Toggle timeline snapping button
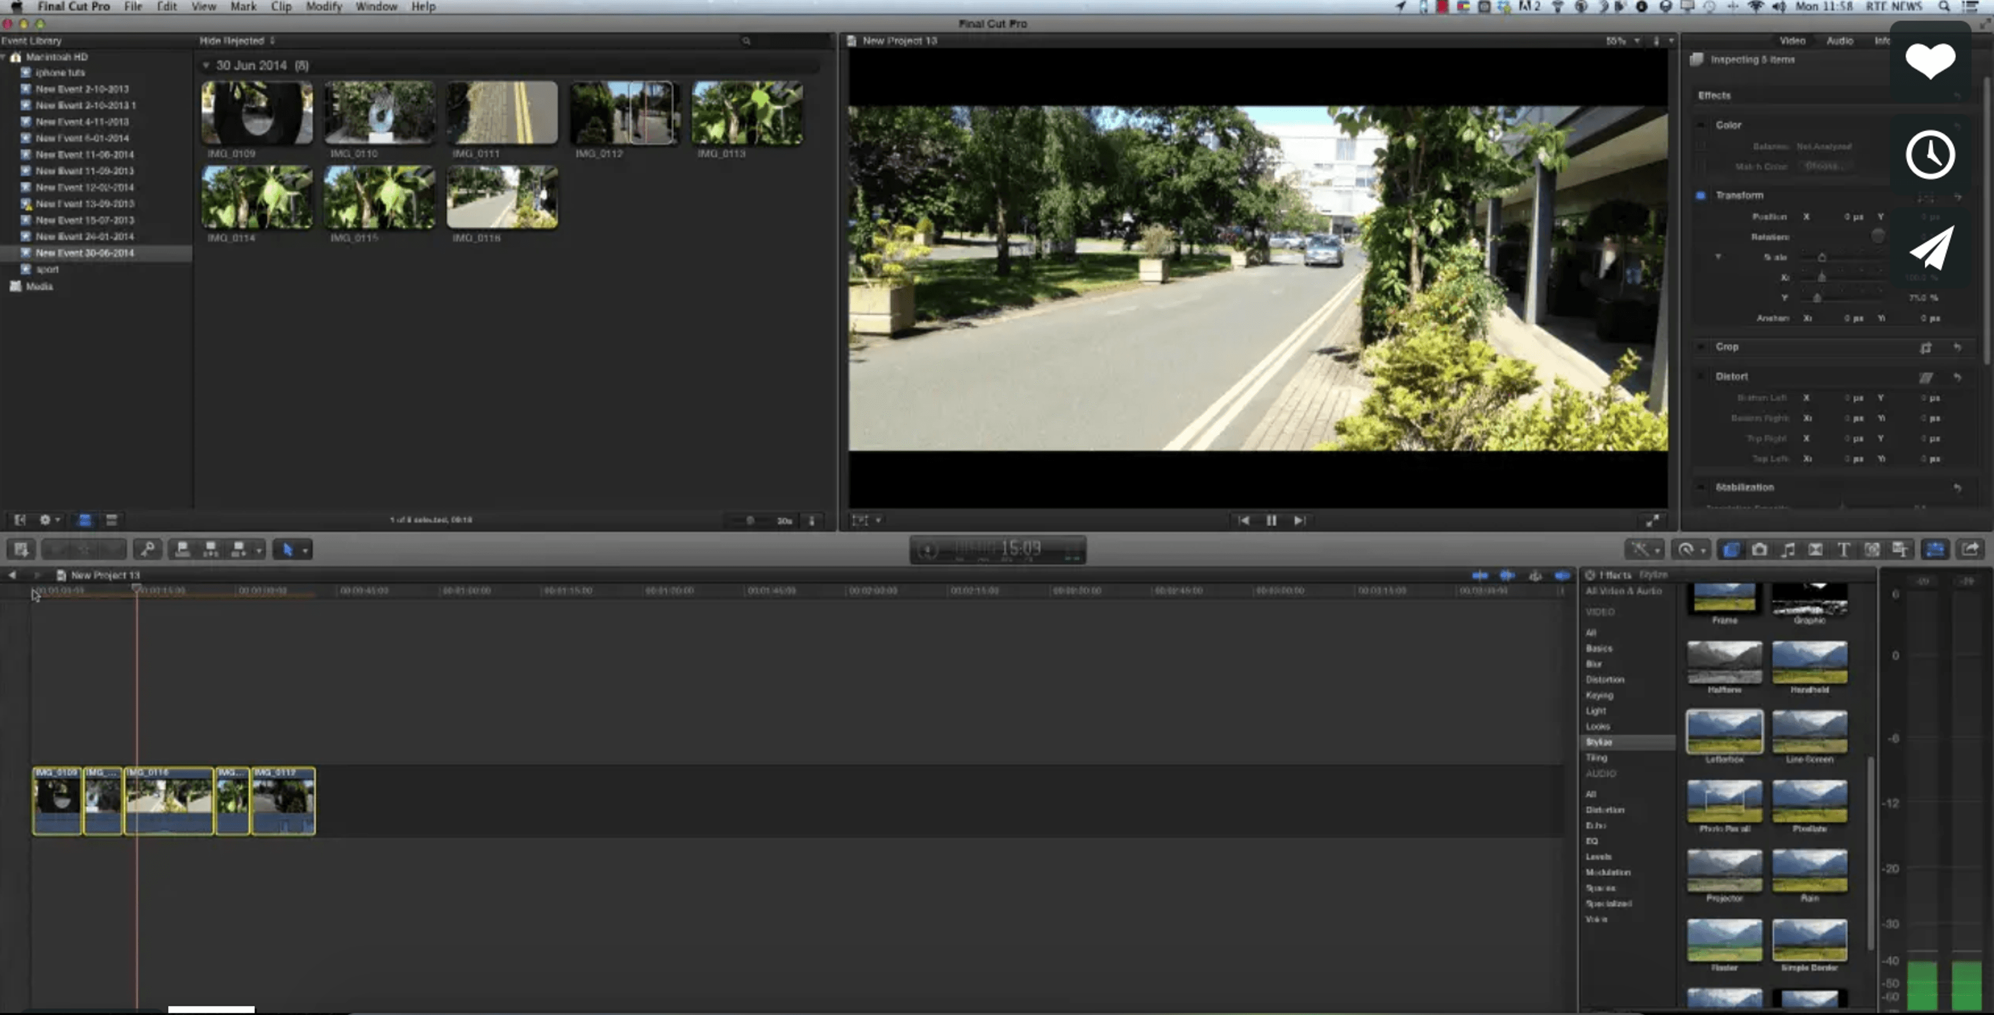This screenshot has height=1015, width=1994. point(1562,575)
